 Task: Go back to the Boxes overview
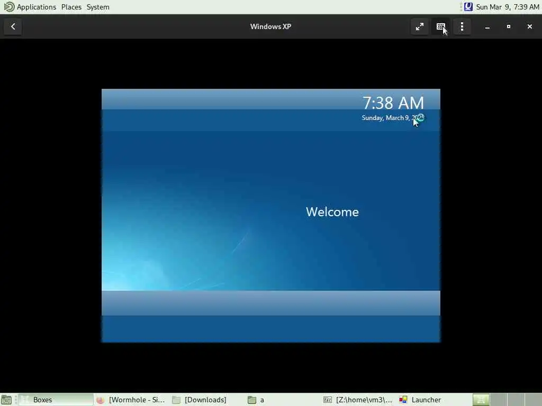click(x=13, y=26)
